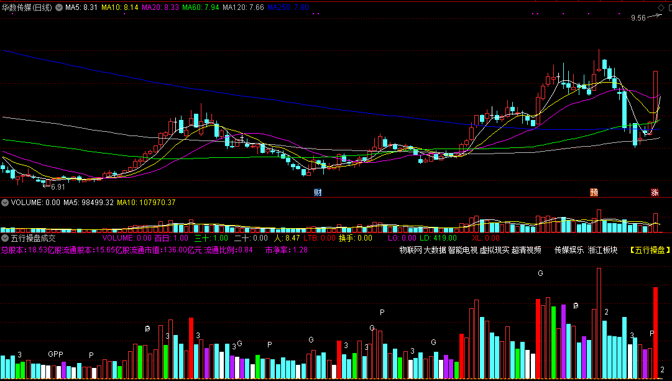This screenshot has height=381, width=672.
Task: Open the 五行操盘成交 indicator dropdown arrow
Action: tap(5, 238)
